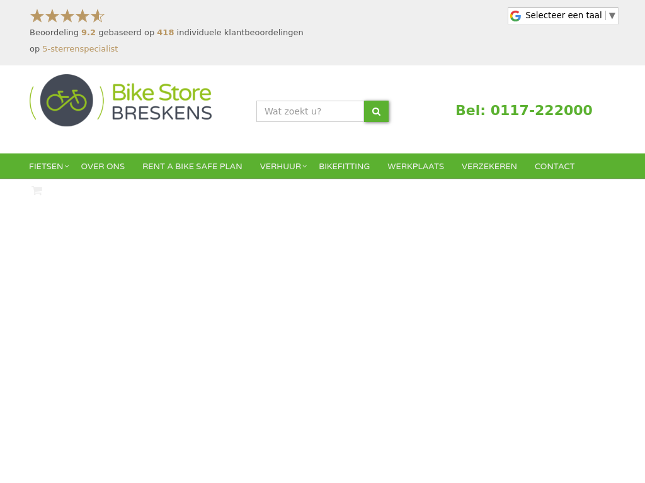The image size is (645, 483).
Task: Open the Over Ons menu item
Action: coord(103,166)
